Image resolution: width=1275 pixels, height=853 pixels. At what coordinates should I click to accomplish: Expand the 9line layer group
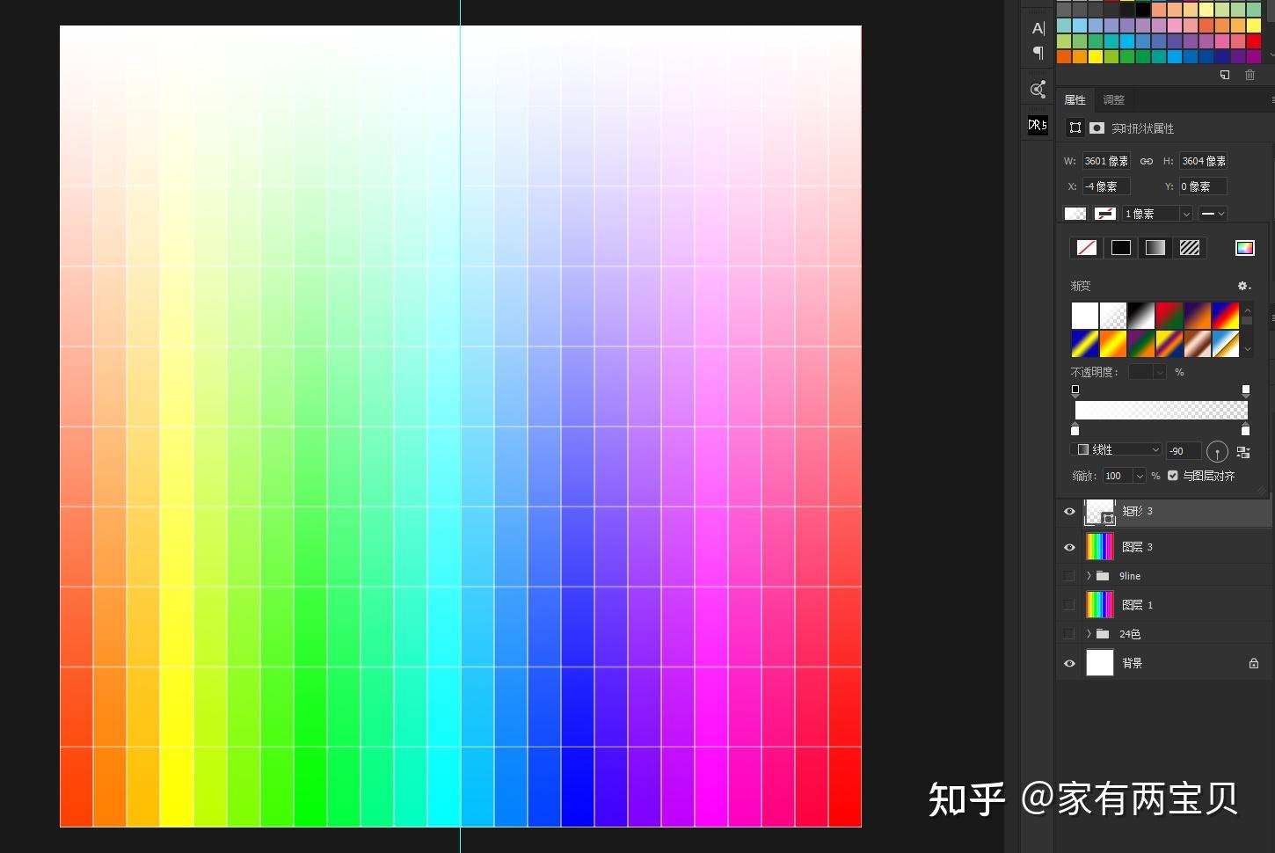[1089, 576]
